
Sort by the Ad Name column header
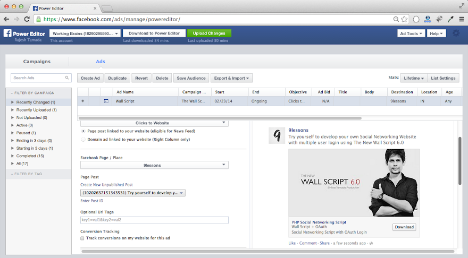pyautogui.click(x=146, y=92)
